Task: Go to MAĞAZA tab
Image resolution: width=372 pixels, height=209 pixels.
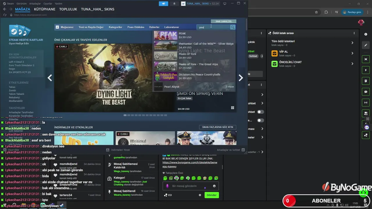Action: (23, 9)
